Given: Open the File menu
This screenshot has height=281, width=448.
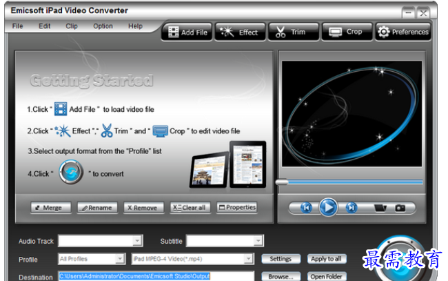Looking at the screenshot, I should (x=17, y=26).
